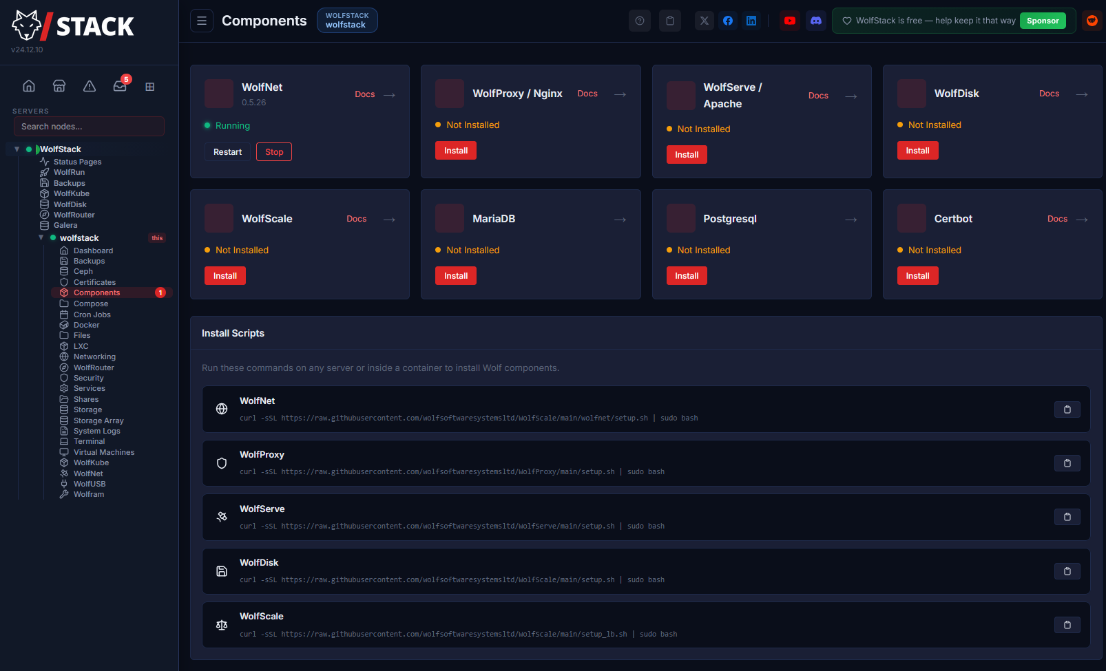Open WolfRun in the cluster tree

click(x=69, y=172)
